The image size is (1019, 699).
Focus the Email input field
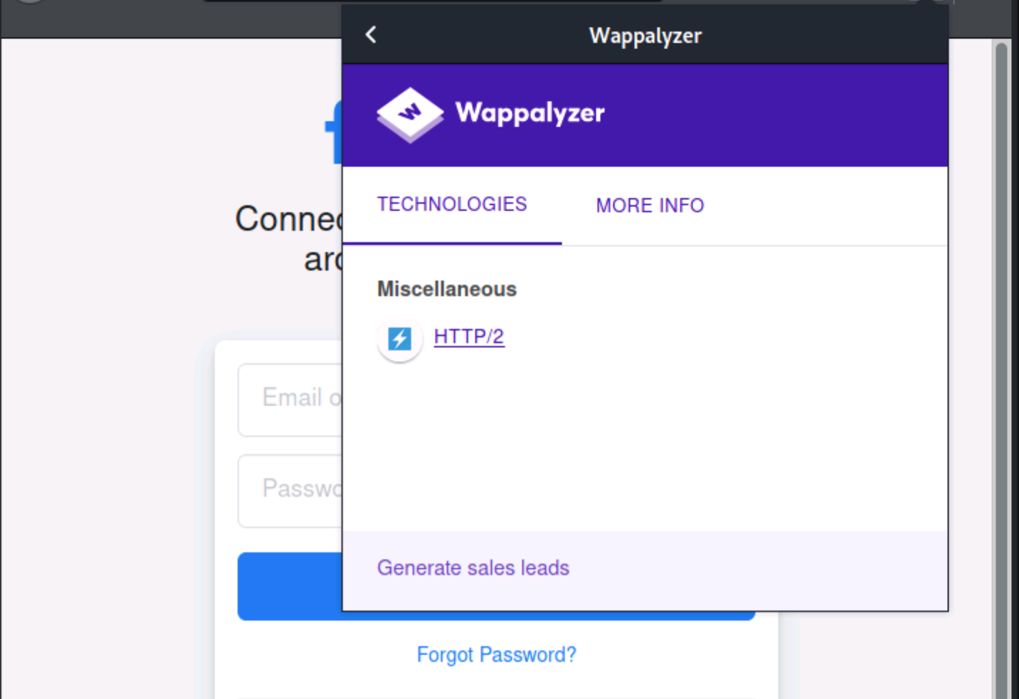click(290, 399)
